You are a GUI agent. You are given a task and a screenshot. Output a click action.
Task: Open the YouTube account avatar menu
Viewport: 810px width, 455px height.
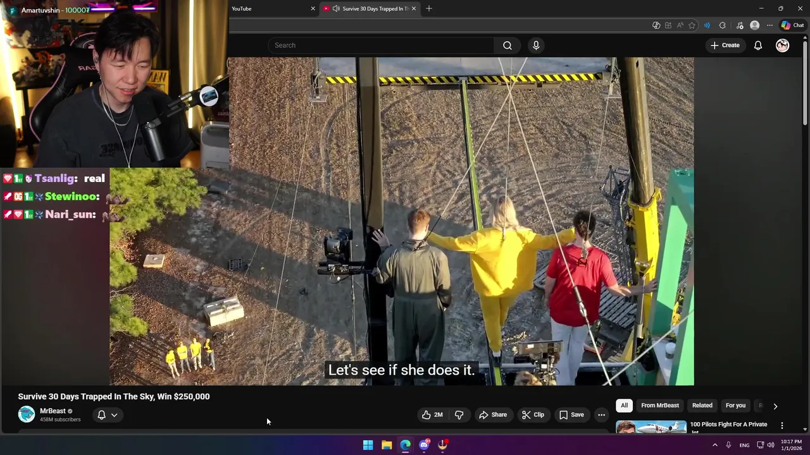click(783, 45)
